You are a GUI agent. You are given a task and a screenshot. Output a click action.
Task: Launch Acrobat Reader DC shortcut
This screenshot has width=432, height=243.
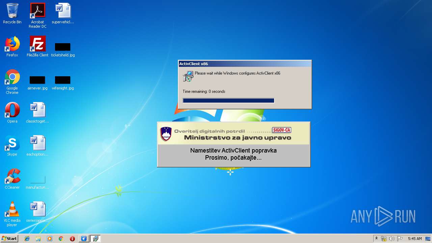(x=37, y=16)
